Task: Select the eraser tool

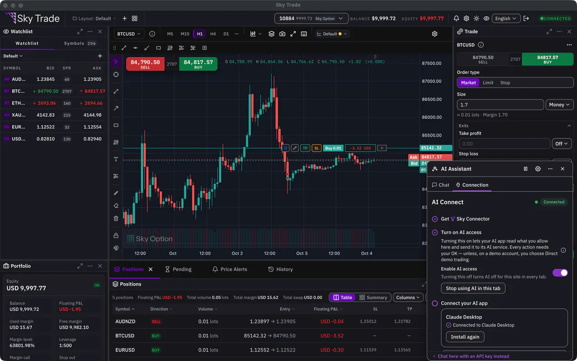Action: (116, 206)
